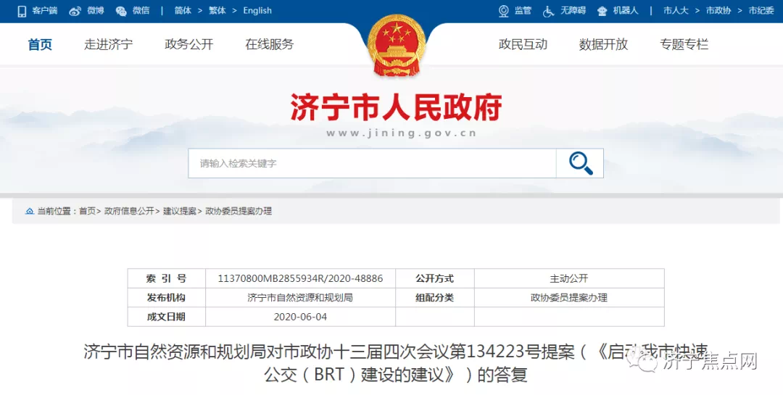Open the 专题专栏 menu
Image resolution: width=783 pixels, height=395 pixels.
click(684, 44)
